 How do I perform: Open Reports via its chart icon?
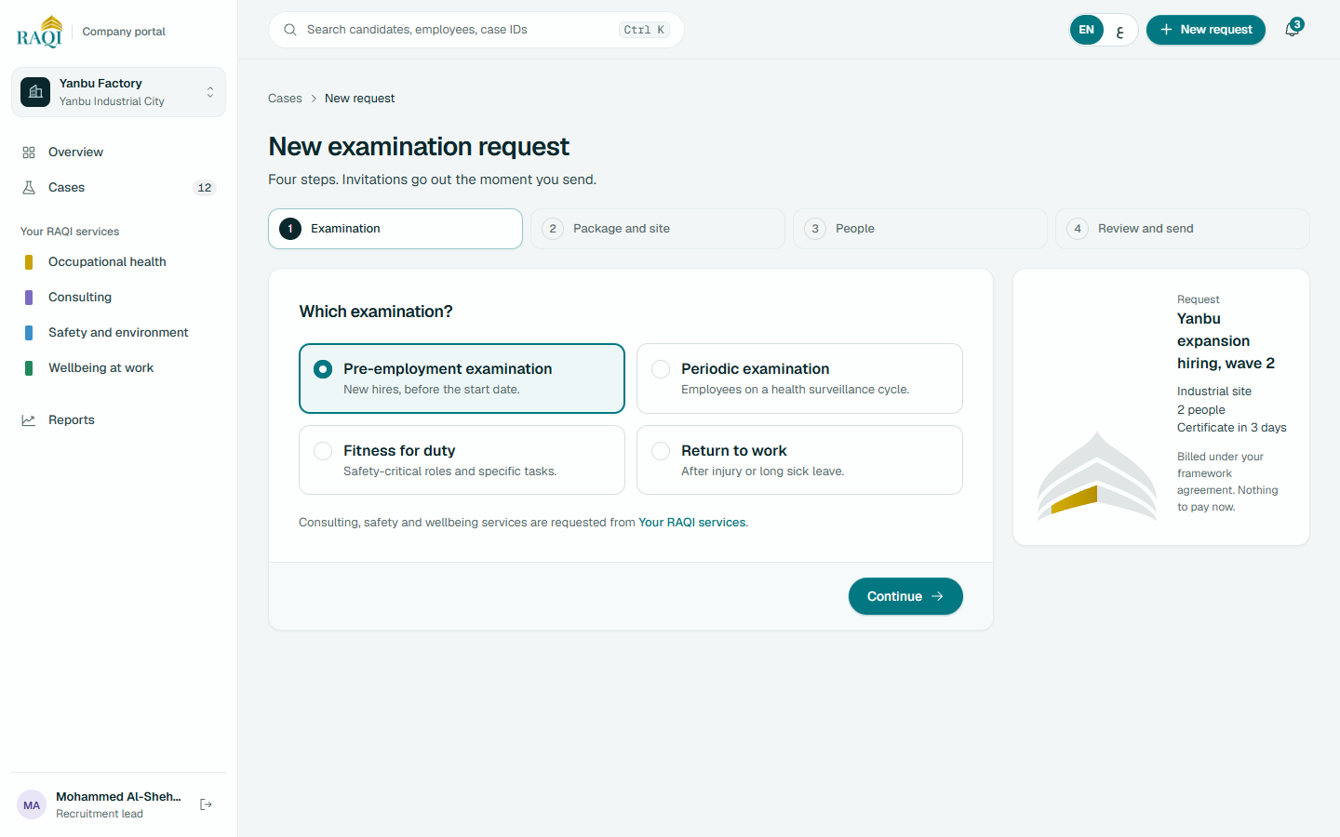(x=29, y=420)
